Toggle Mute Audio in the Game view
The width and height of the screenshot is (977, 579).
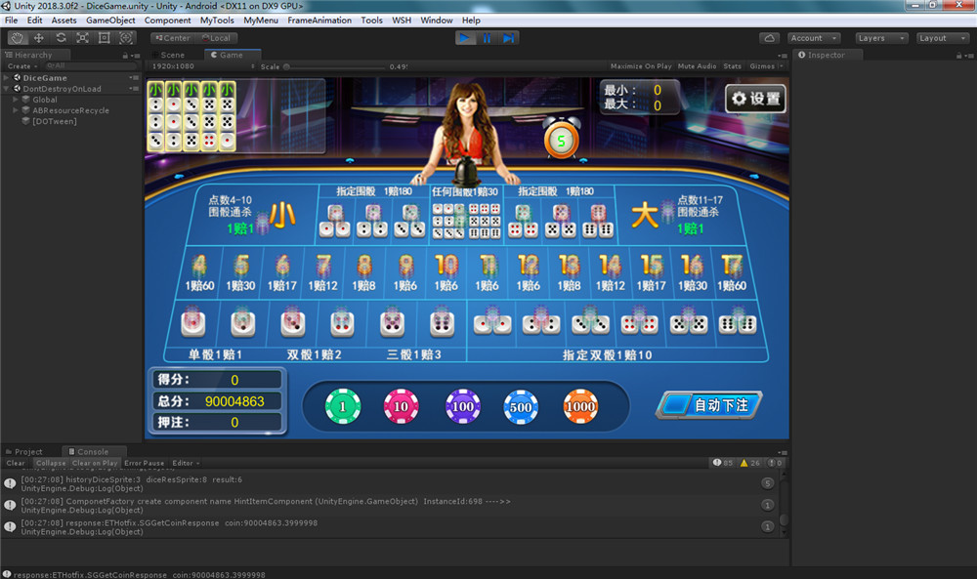697,66
